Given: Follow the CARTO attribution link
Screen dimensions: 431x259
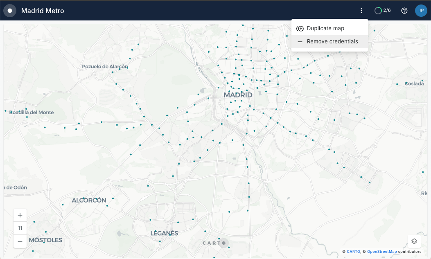Looking at the screenshot, I should pyautogui.click(x=353, y=252).
